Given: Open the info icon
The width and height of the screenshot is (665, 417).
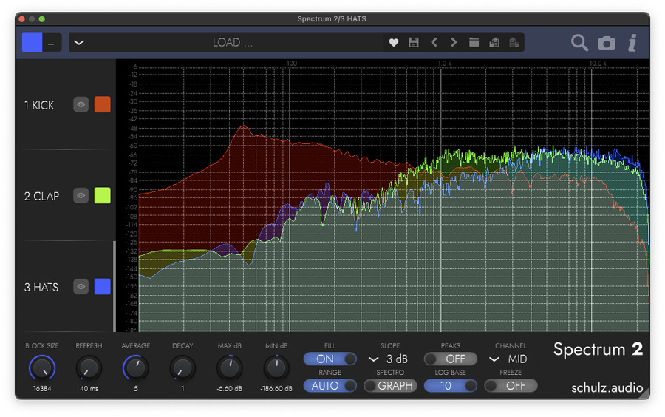Looking at the screenshot, I should coord(632,43).
